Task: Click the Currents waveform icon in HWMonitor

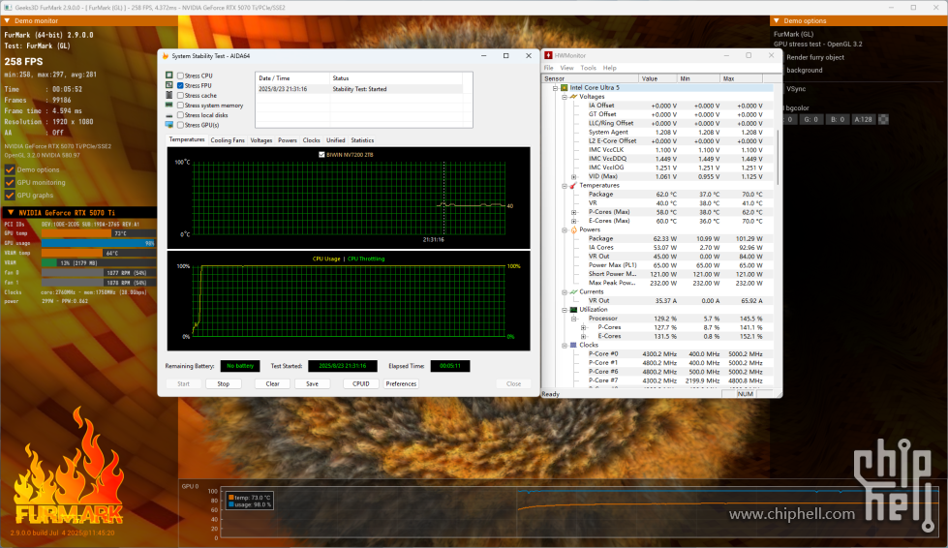Action: coord(573,291)
